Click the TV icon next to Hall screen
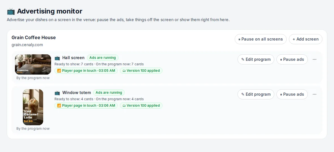Image resolution: width=334 pixels, height=152 pixels. click(x=57, y=58)
